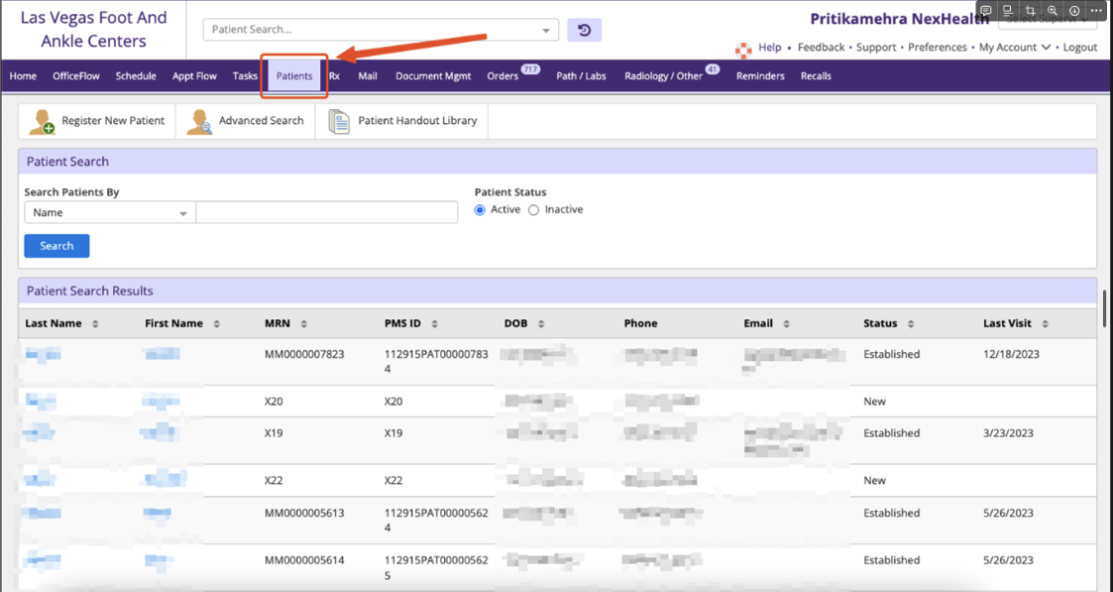1113x592 pixels.
Task: Sort results by Last Name arrows
Action: pyautogui.click(x=95, y=323)
